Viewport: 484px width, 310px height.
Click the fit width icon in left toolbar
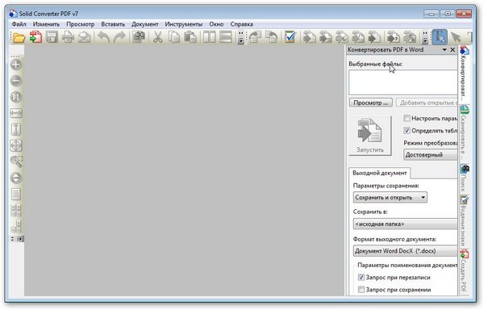16,113
